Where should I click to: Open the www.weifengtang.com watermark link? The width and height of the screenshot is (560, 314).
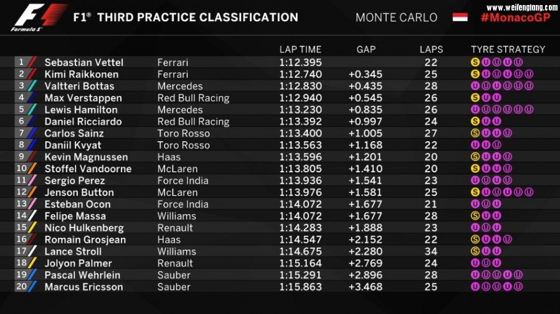click(521, 7)
